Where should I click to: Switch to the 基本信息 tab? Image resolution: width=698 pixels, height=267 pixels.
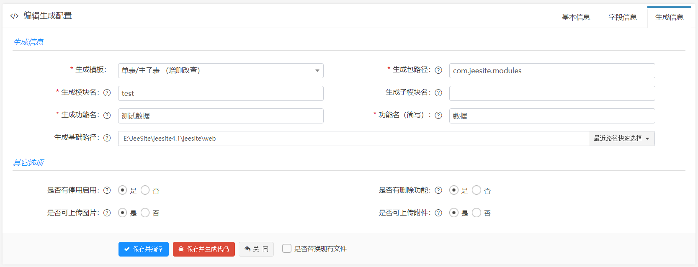pos(576,17)
